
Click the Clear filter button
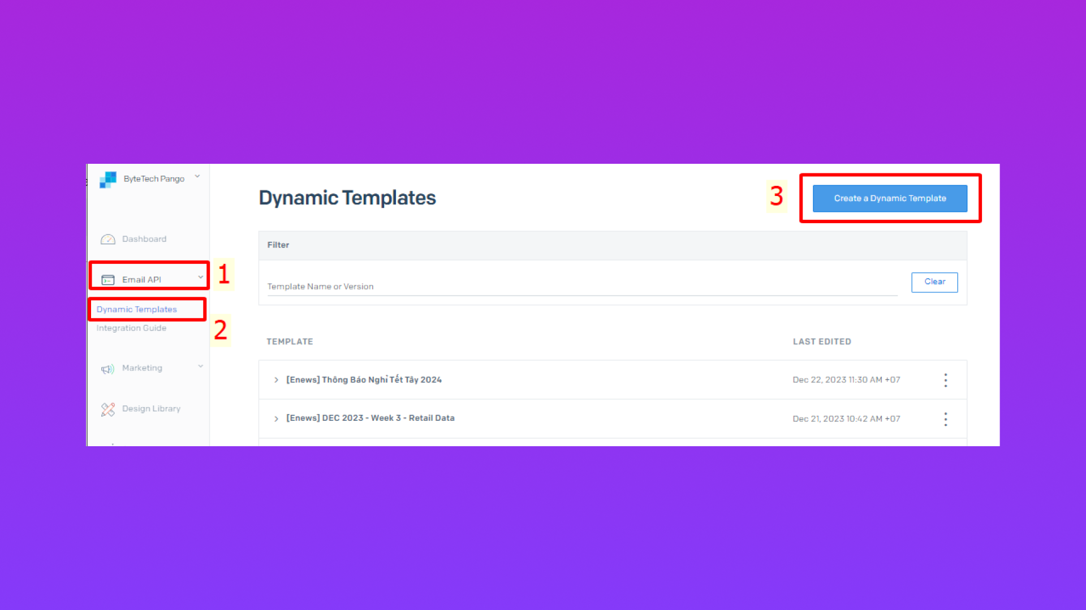934,282
